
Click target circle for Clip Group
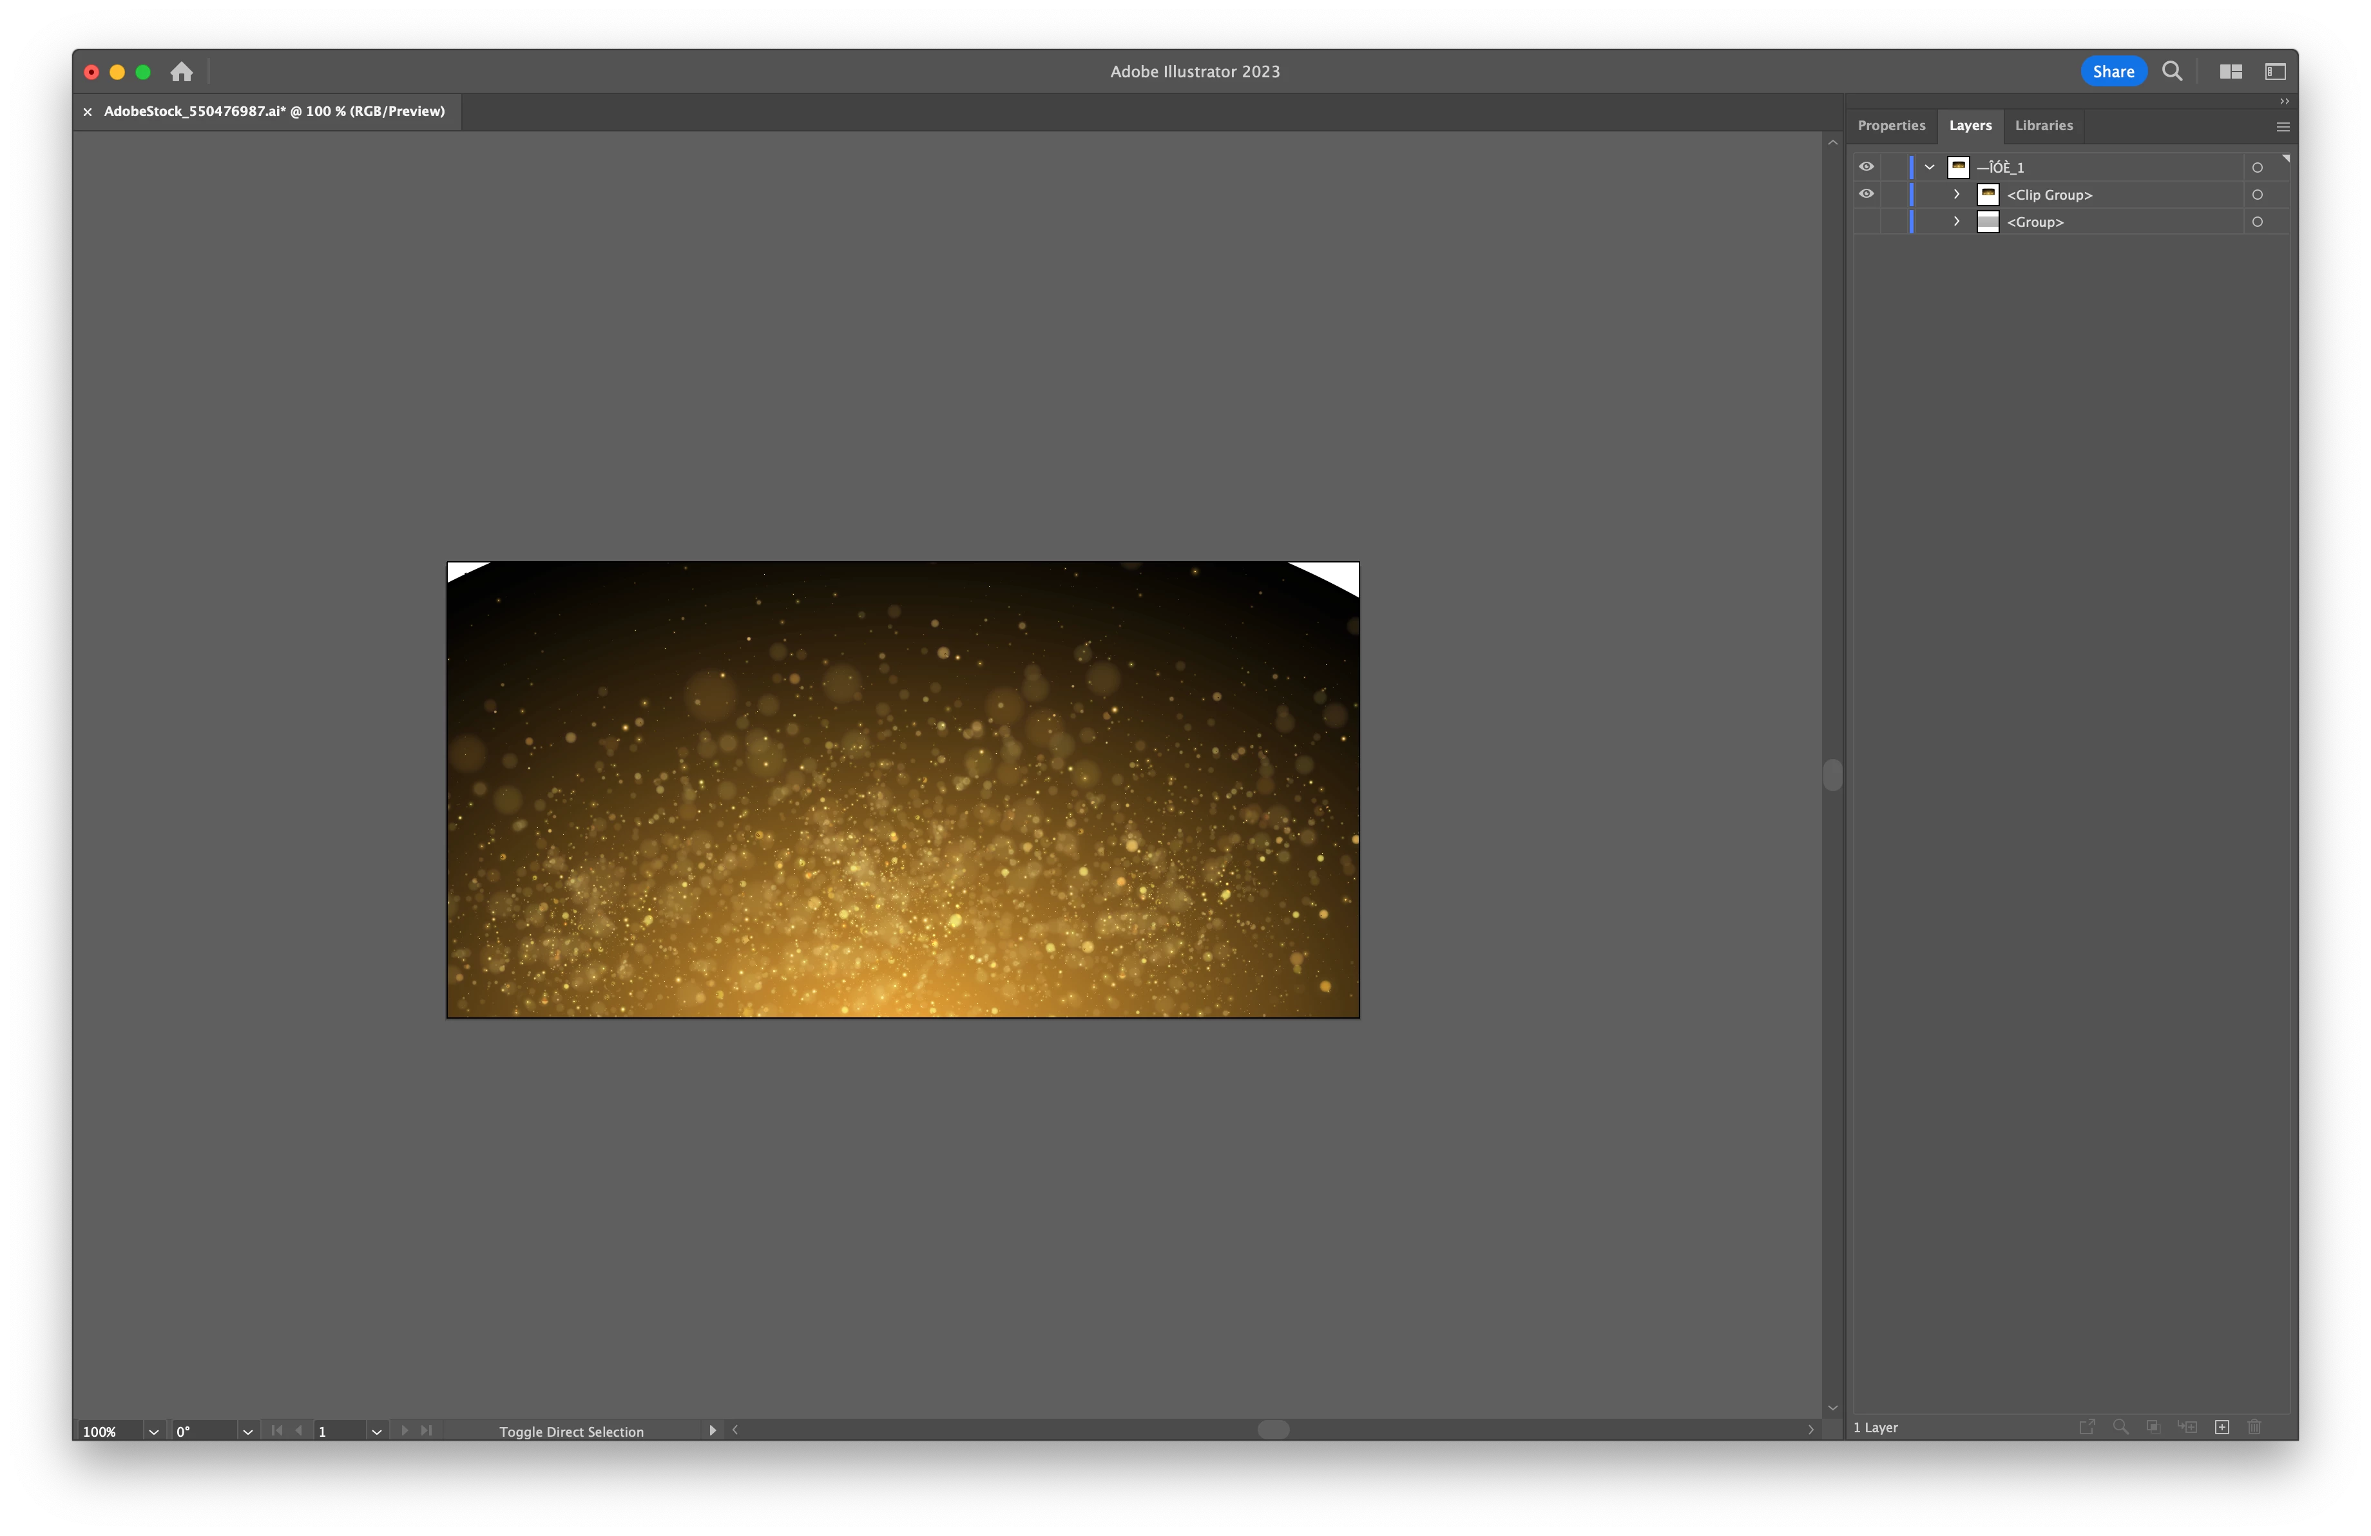coord(2258,195)
